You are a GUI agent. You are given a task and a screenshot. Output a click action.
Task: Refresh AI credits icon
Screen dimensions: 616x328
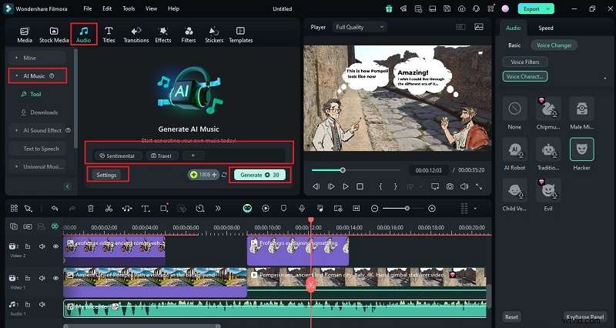click(224, 175)
